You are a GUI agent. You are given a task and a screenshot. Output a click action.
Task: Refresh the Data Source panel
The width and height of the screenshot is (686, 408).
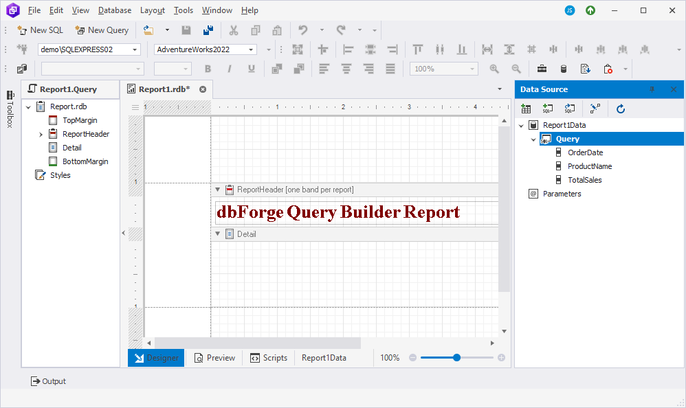pos(621,109)
